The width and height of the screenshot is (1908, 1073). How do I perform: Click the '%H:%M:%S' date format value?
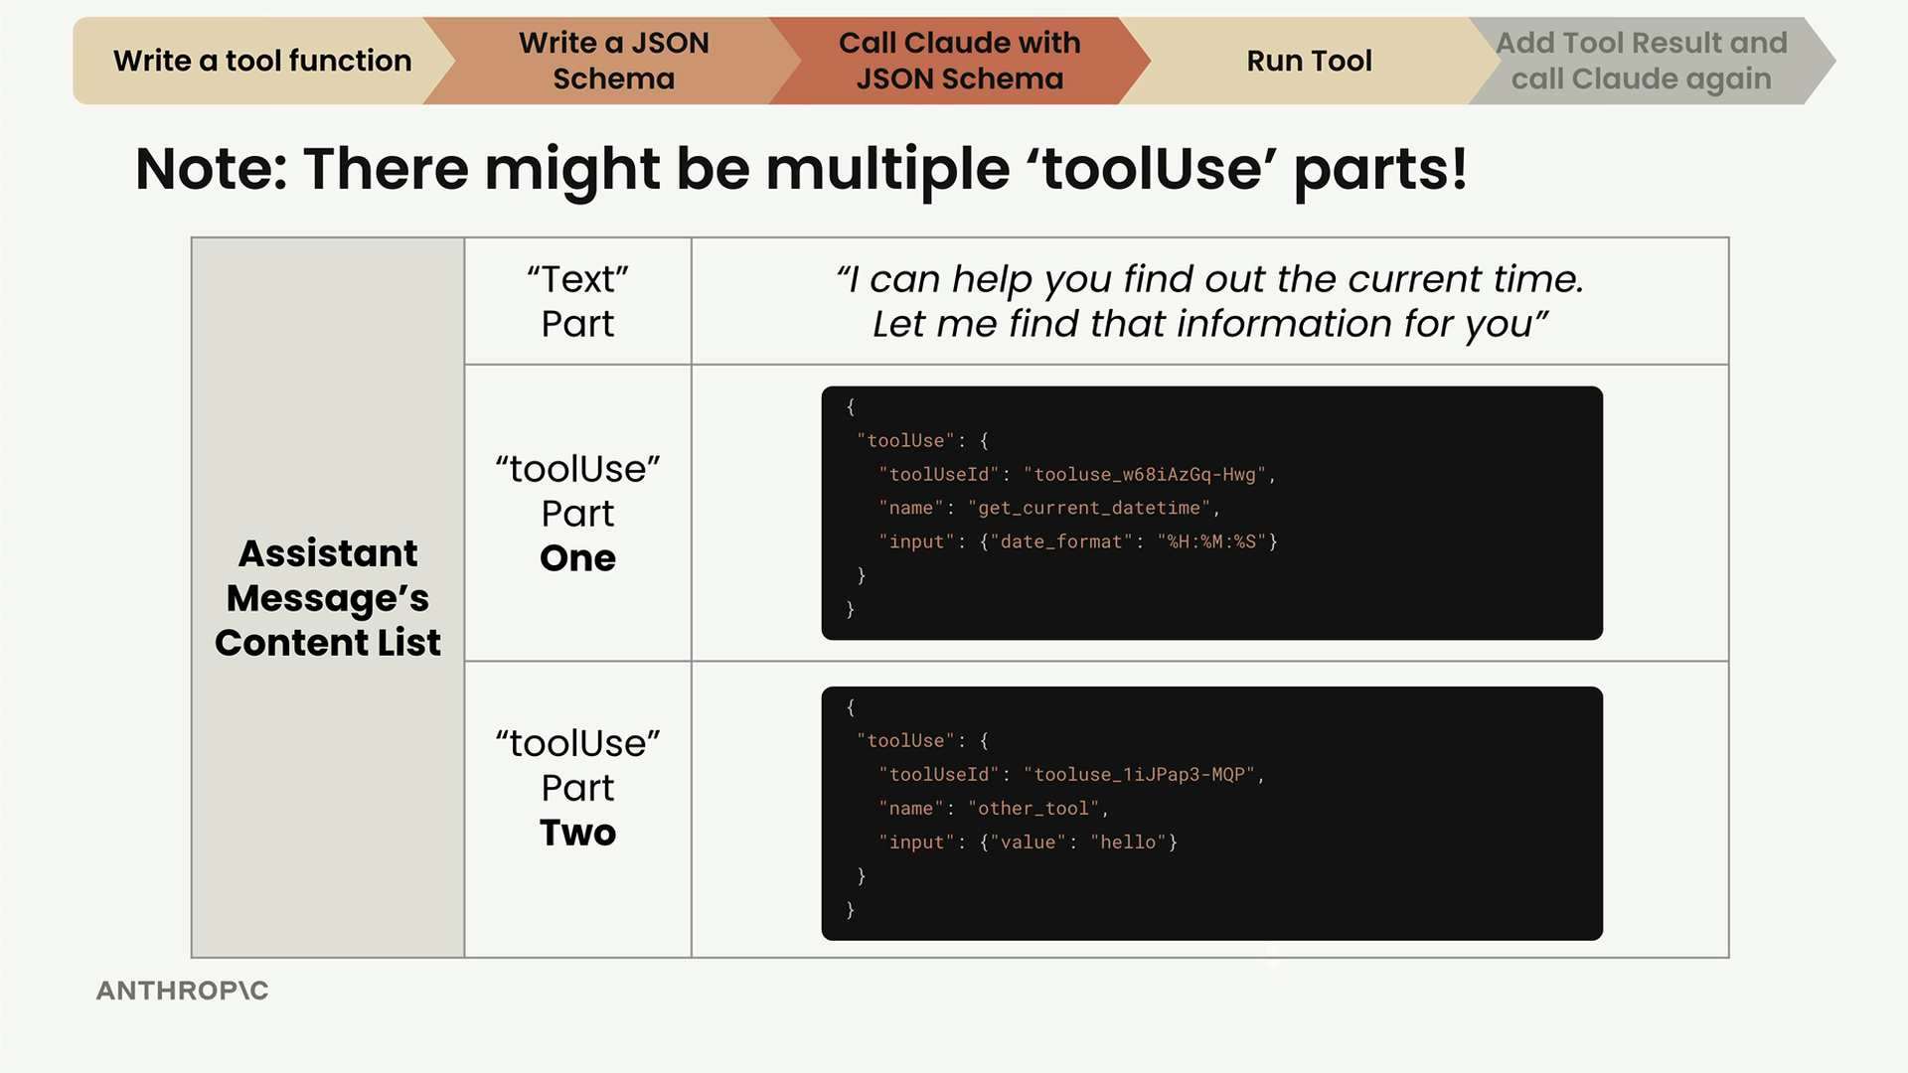tap(1211, 541)
